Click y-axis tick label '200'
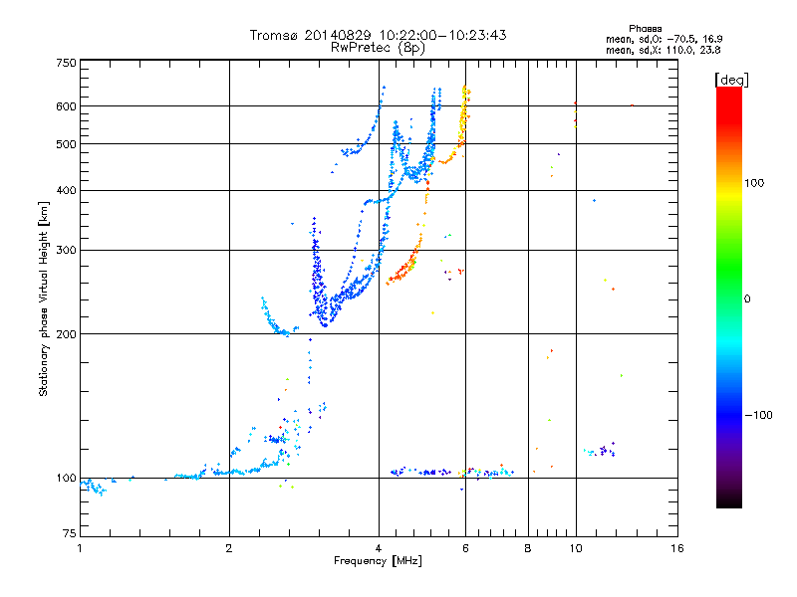 pos(67,334)
